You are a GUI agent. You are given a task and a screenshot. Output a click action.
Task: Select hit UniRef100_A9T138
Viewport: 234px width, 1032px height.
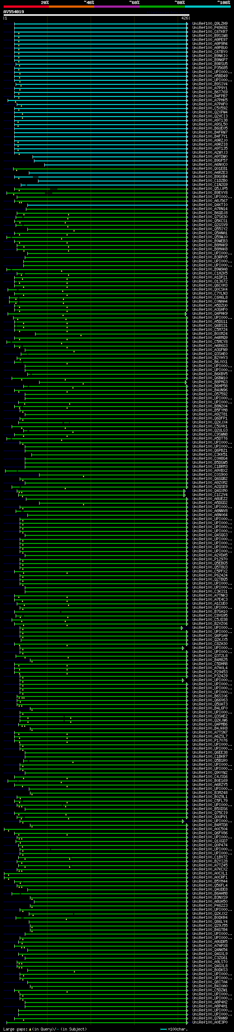(210, 120)
